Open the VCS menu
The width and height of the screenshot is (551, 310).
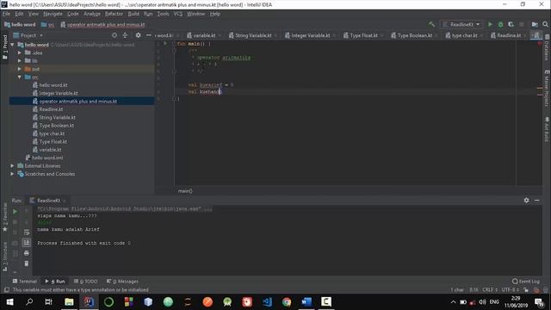[x=178, y=14]
